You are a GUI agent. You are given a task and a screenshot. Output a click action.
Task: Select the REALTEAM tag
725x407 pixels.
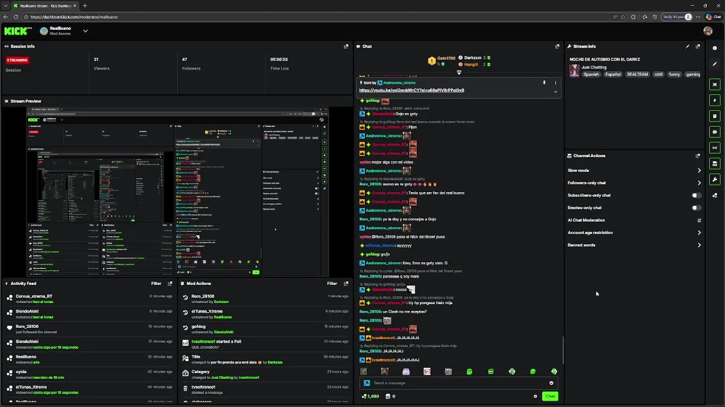pos(637,75)
